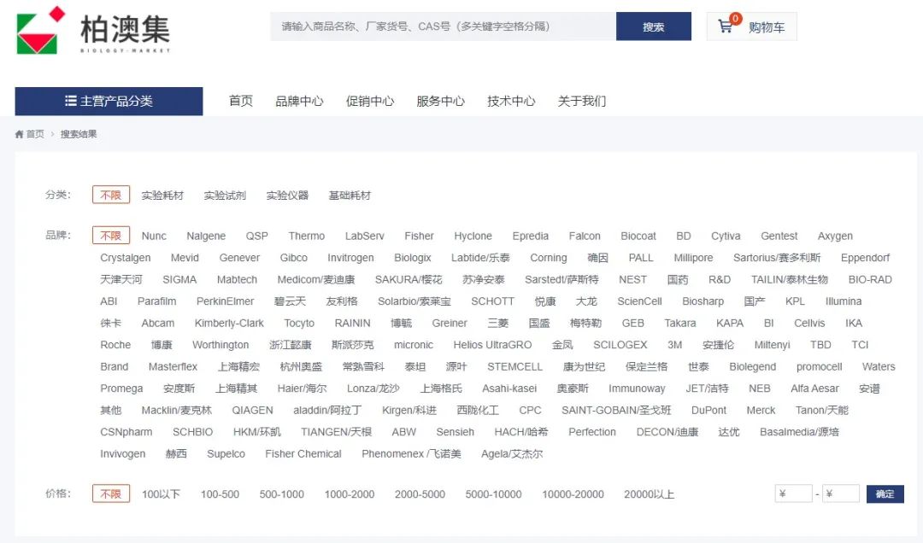Click the minimum price input box
The image size is (923, 543).
pyautogui.click(x=793, y=493)
